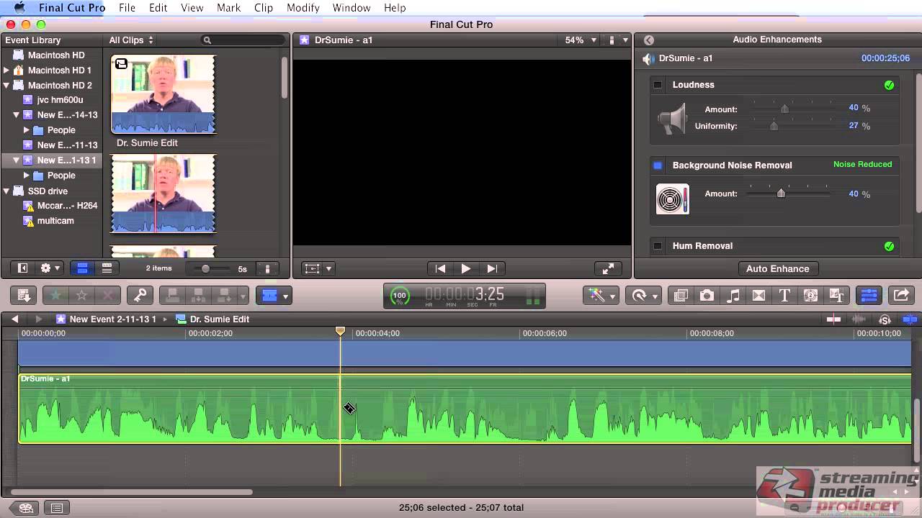Open the Transitions browser icon

[758, 295]
